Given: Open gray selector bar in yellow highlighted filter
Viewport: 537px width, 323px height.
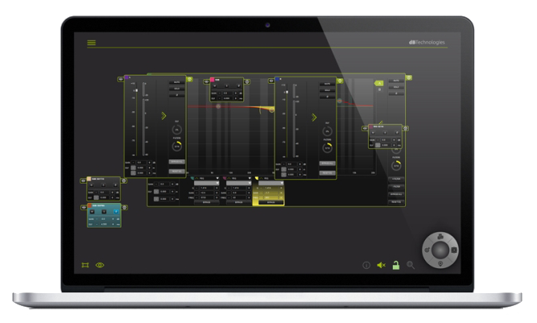Looking at the screenshot, I should point(271,184).
